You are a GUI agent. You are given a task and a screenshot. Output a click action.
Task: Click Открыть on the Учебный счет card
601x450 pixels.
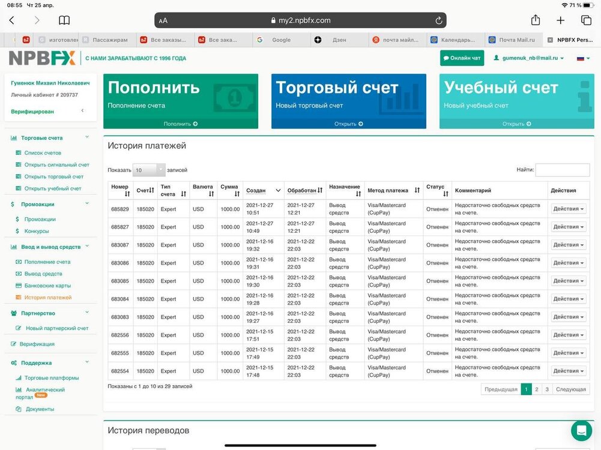(x=517, y=124)
